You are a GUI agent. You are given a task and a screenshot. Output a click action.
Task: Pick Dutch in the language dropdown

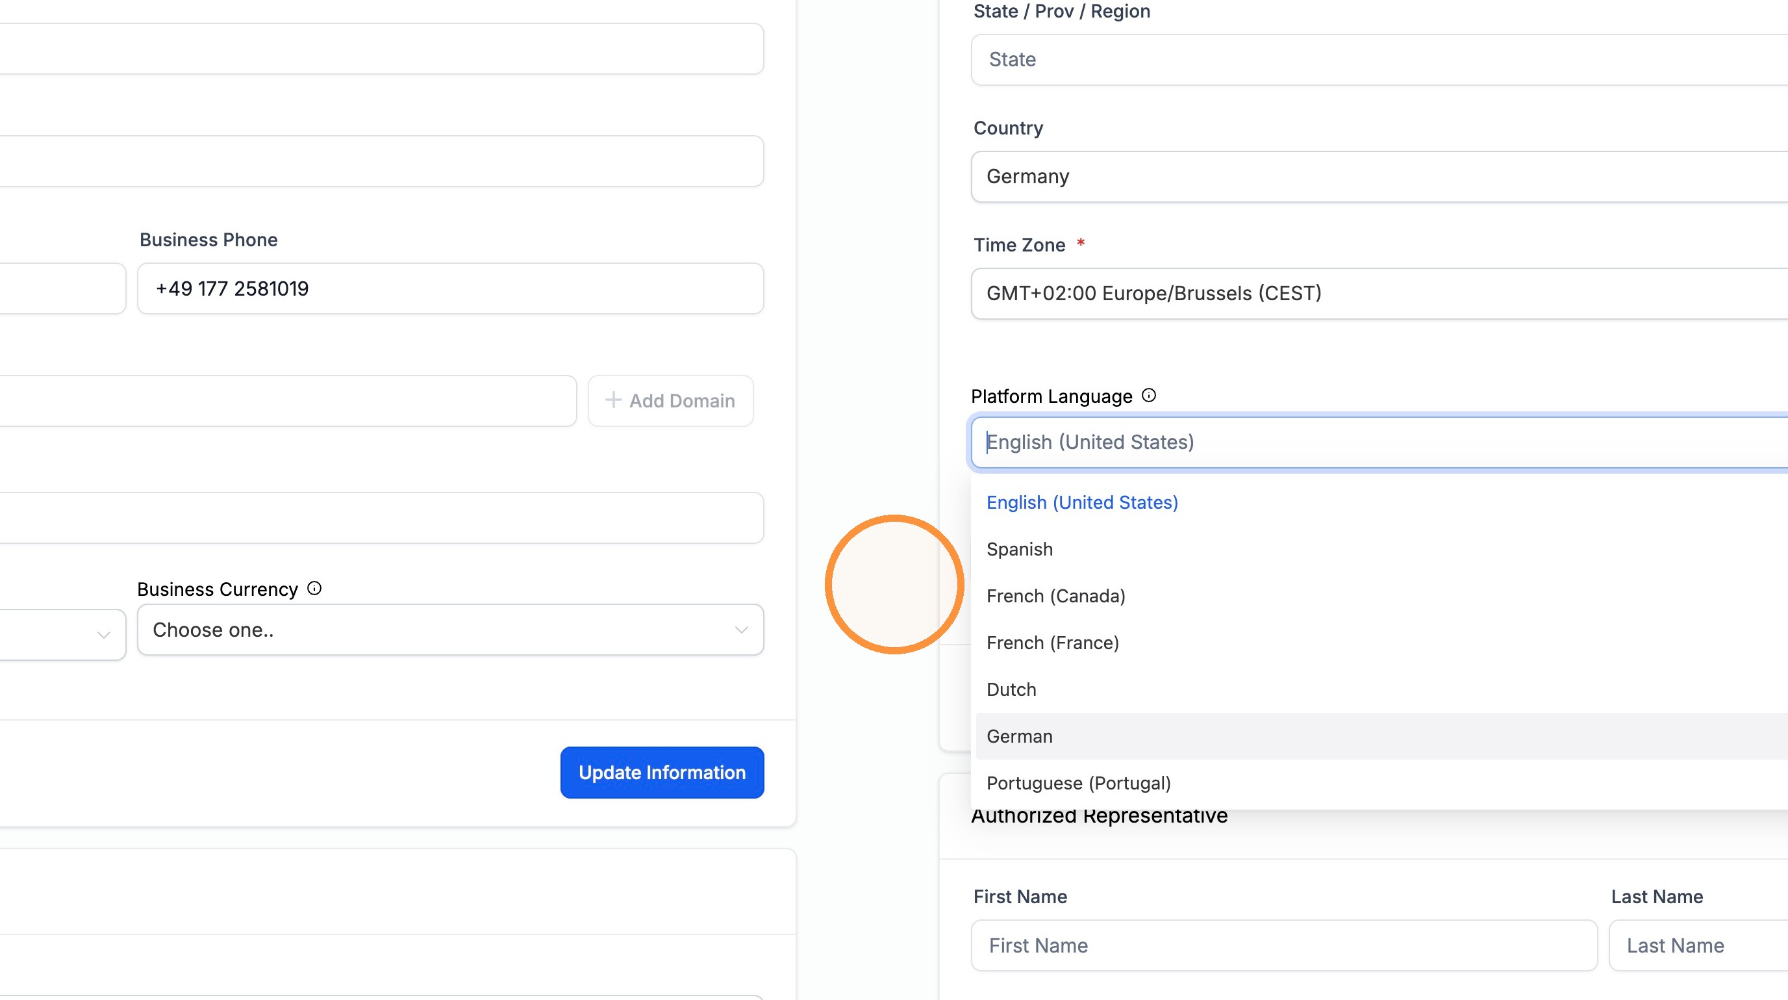coord(1381,689)
